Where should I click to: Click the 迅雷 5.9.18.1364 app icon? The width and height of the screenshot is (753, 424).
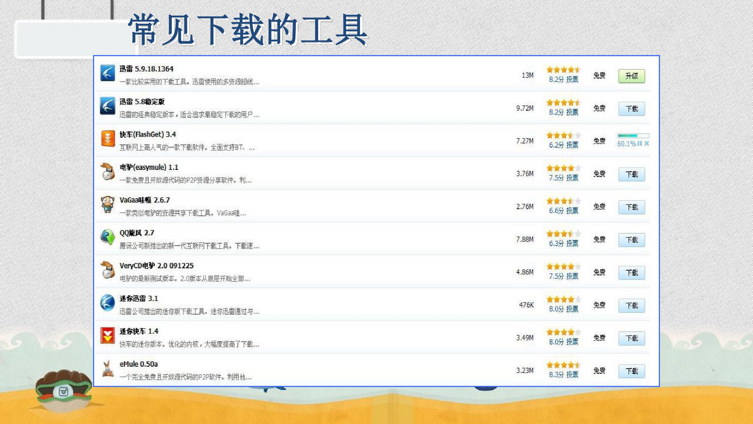click(x=107, y=73)
